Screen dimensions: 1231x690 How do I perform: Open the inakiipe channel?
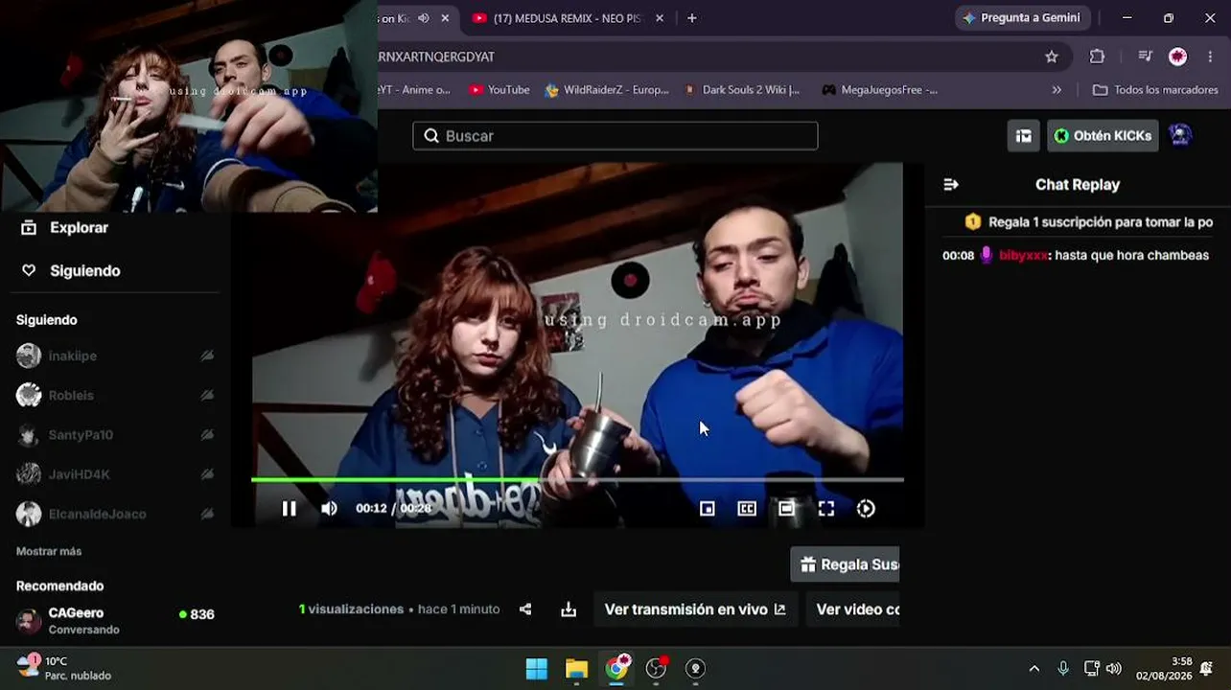point(115,356)
